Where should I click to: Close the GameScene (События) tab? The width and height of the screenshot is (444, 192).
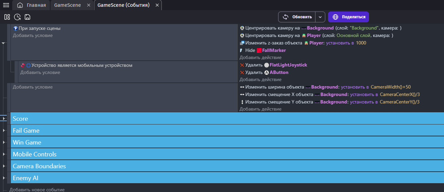point(157,5)
